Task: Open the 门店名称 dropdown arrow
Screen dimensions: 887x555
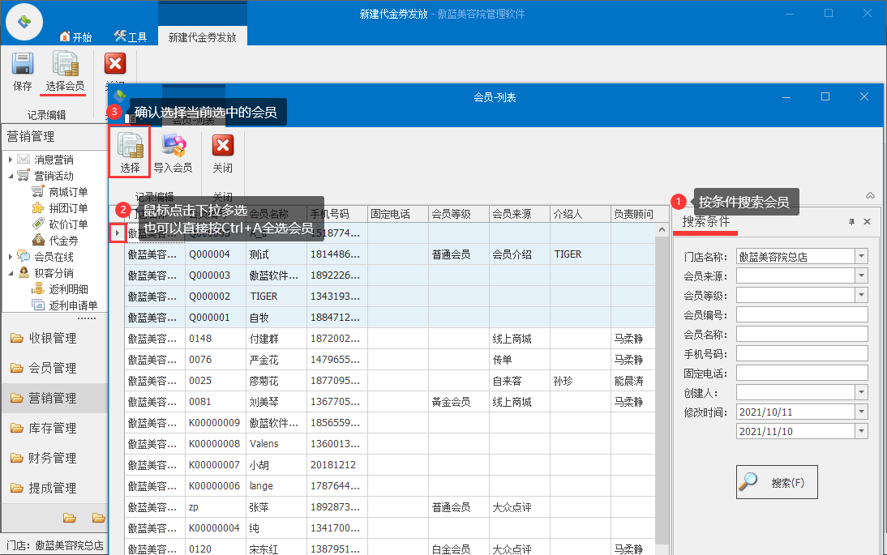Action: pos(861,256)
